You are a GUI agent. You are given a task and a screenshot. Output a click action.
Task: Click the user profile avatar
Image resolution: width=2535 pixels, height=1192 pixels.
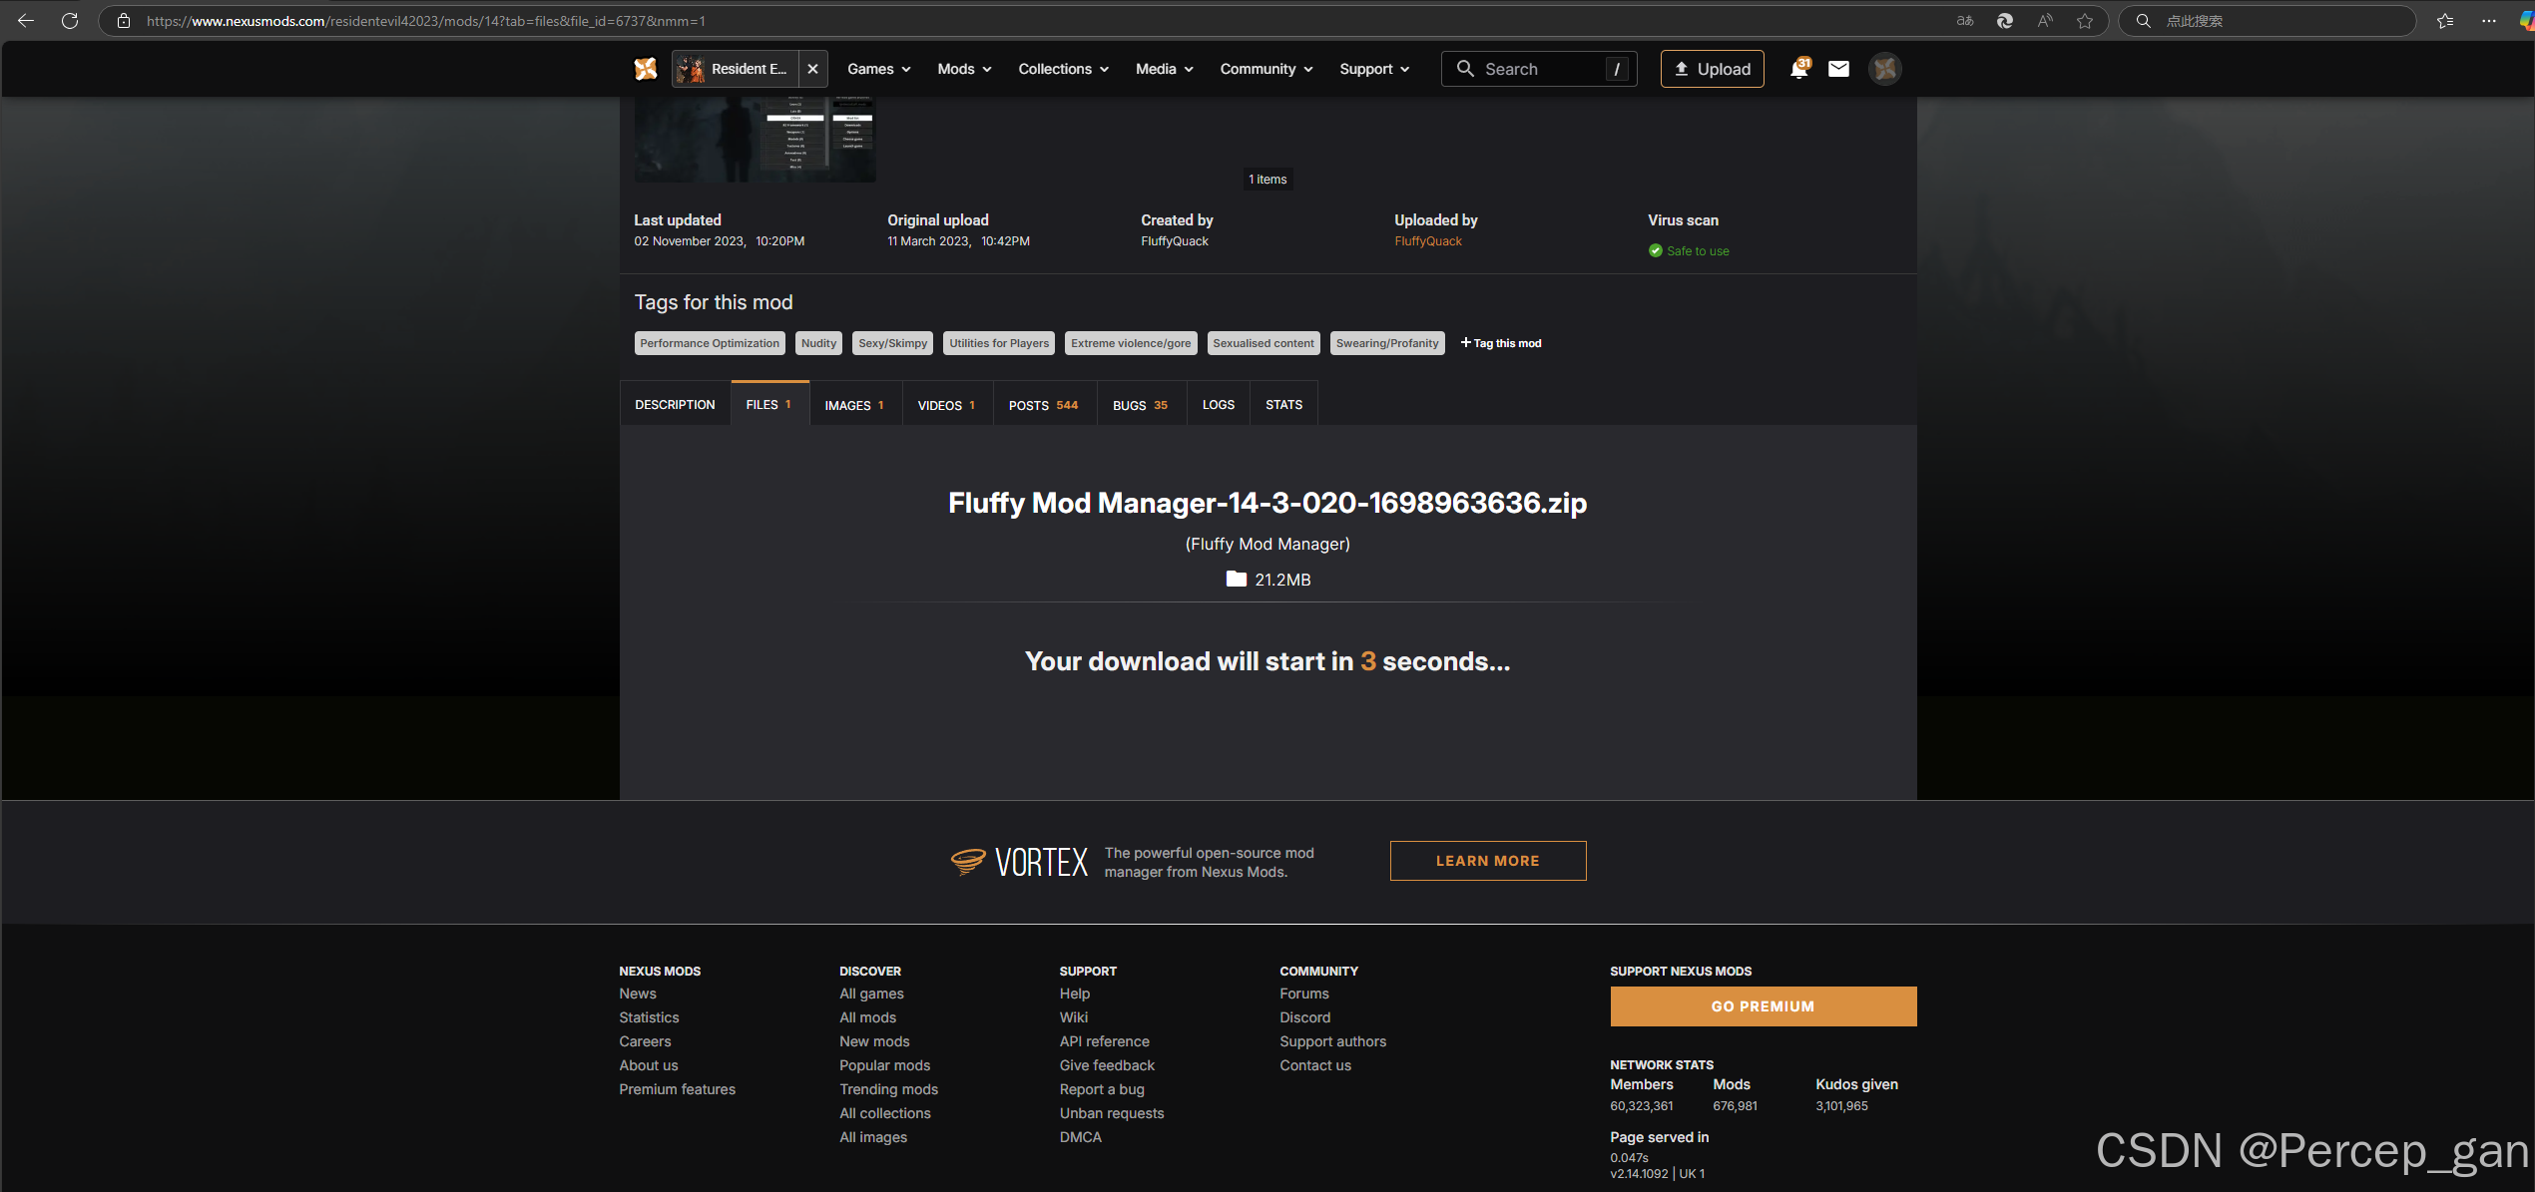pyautogui.click(x=1884, y=69)
